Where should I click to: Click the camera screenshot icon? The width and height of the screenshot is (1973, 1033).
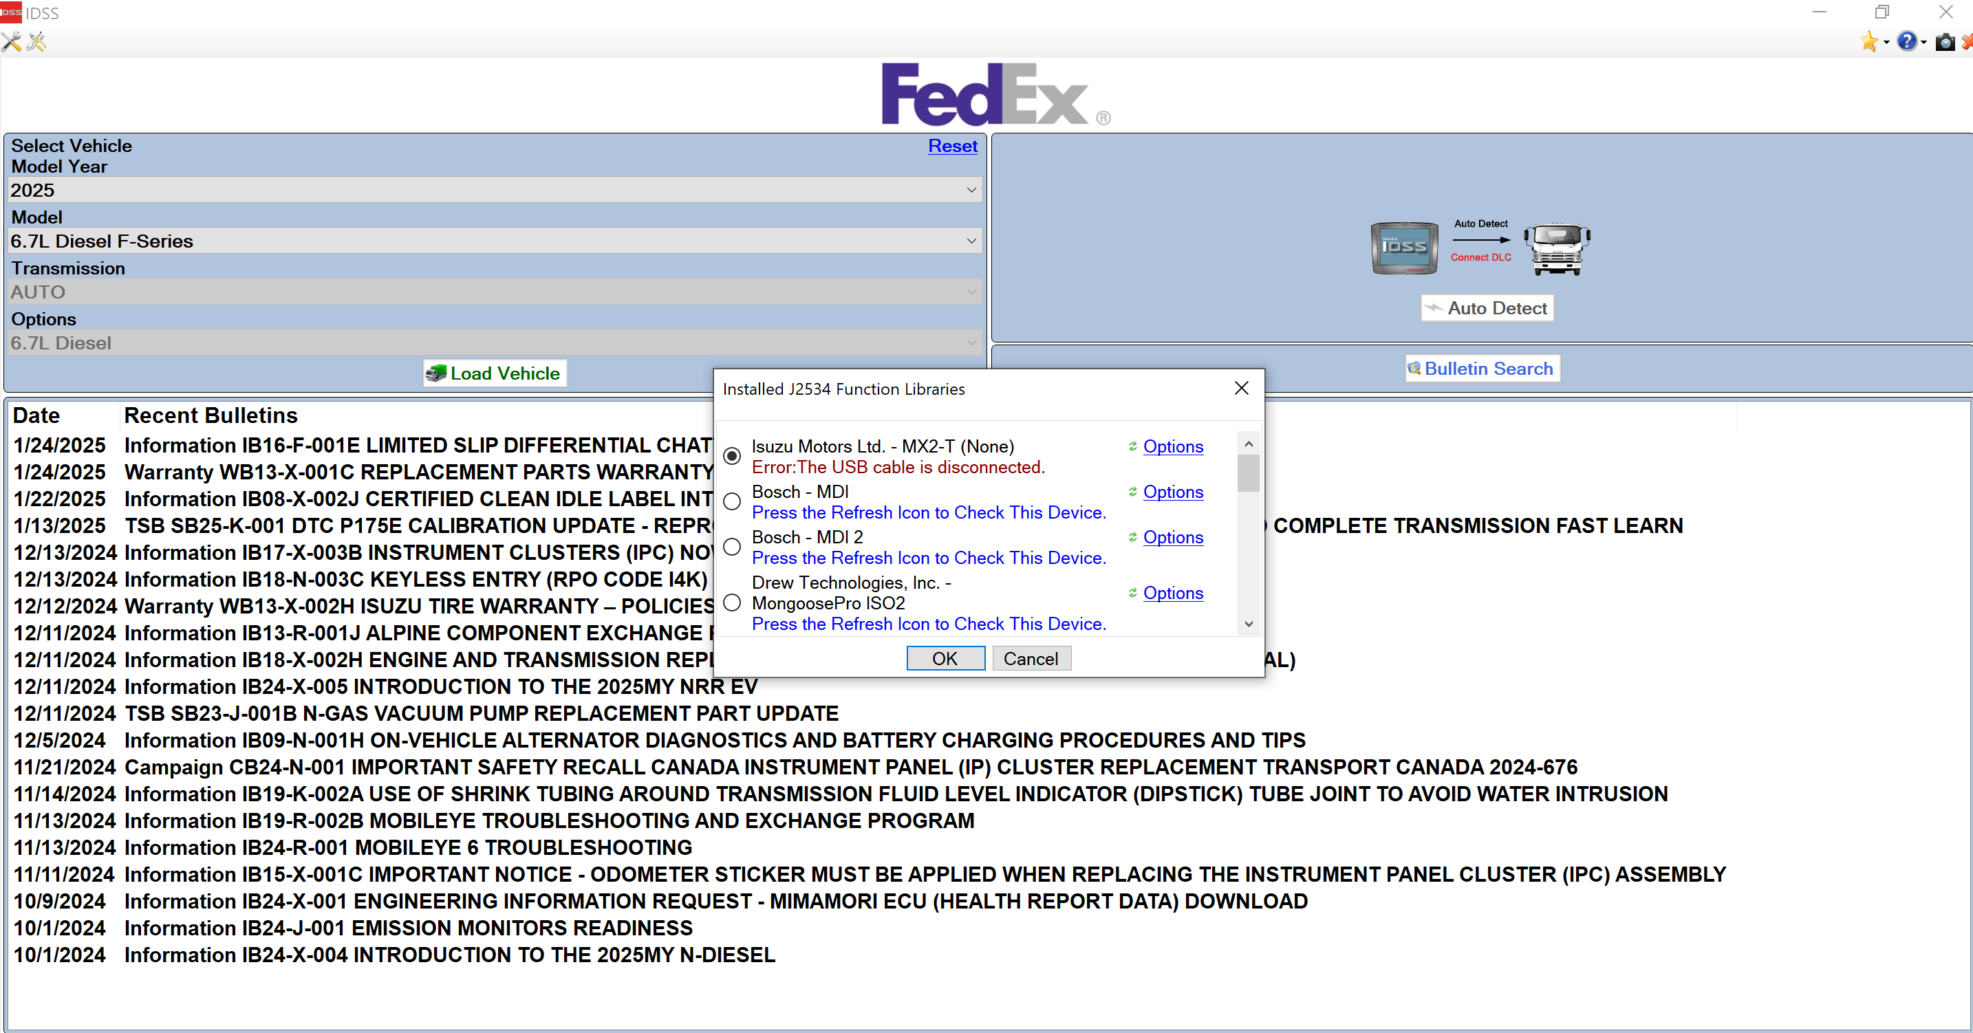tap(1945, 42)
